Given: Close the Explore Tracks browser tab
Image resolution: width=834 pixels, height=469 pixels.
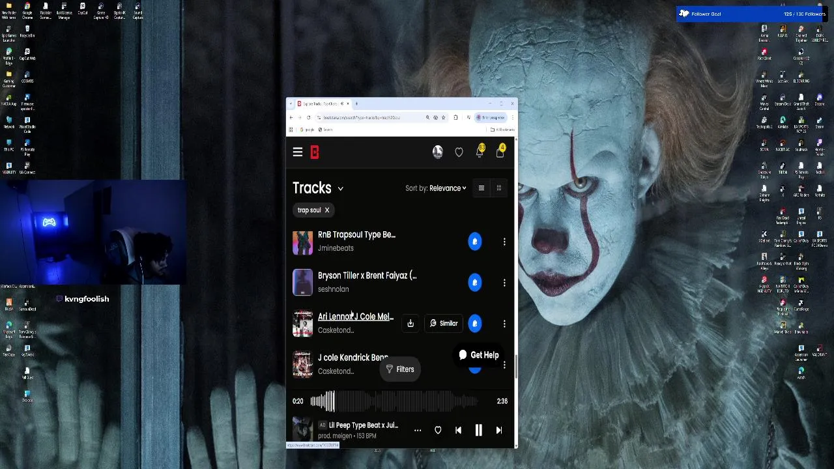Looking at the screenshot, I should click(348, 104).
